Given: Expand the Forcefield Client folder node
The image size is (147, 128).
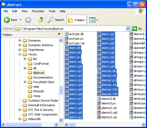Looking at the screenshot, I should (x=25, y=82).
